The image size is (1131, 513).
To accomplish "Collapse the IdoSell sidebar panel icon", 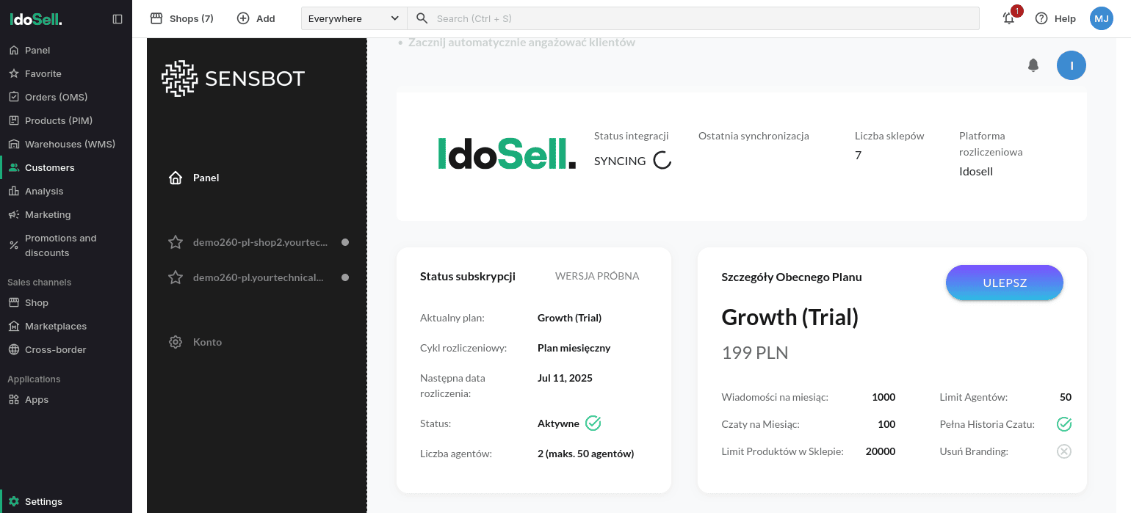I will click(x=118, y=19).
